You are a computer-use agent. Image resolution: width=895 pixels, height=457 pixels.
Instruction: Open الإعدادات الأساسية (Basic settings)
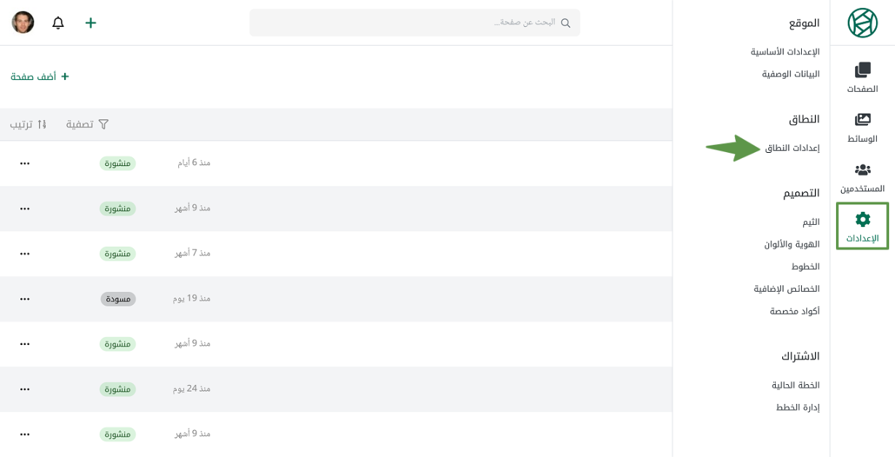tap(785, 52)
